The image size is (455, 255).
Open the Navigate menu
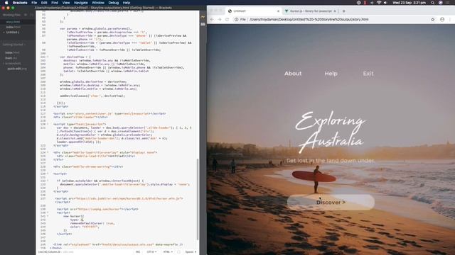point(80,3)
